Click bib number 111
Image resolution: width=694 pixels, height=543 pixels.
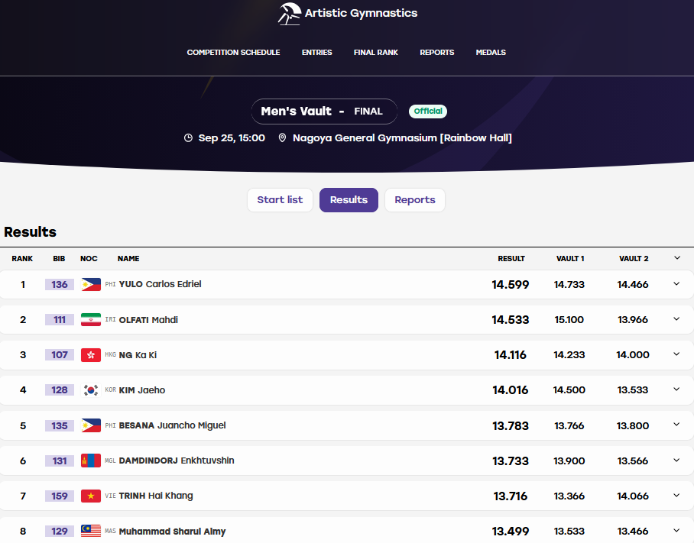point(60,320)
